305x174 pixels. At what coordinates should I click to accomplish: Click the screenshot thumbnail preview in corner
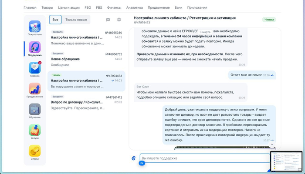286,161
